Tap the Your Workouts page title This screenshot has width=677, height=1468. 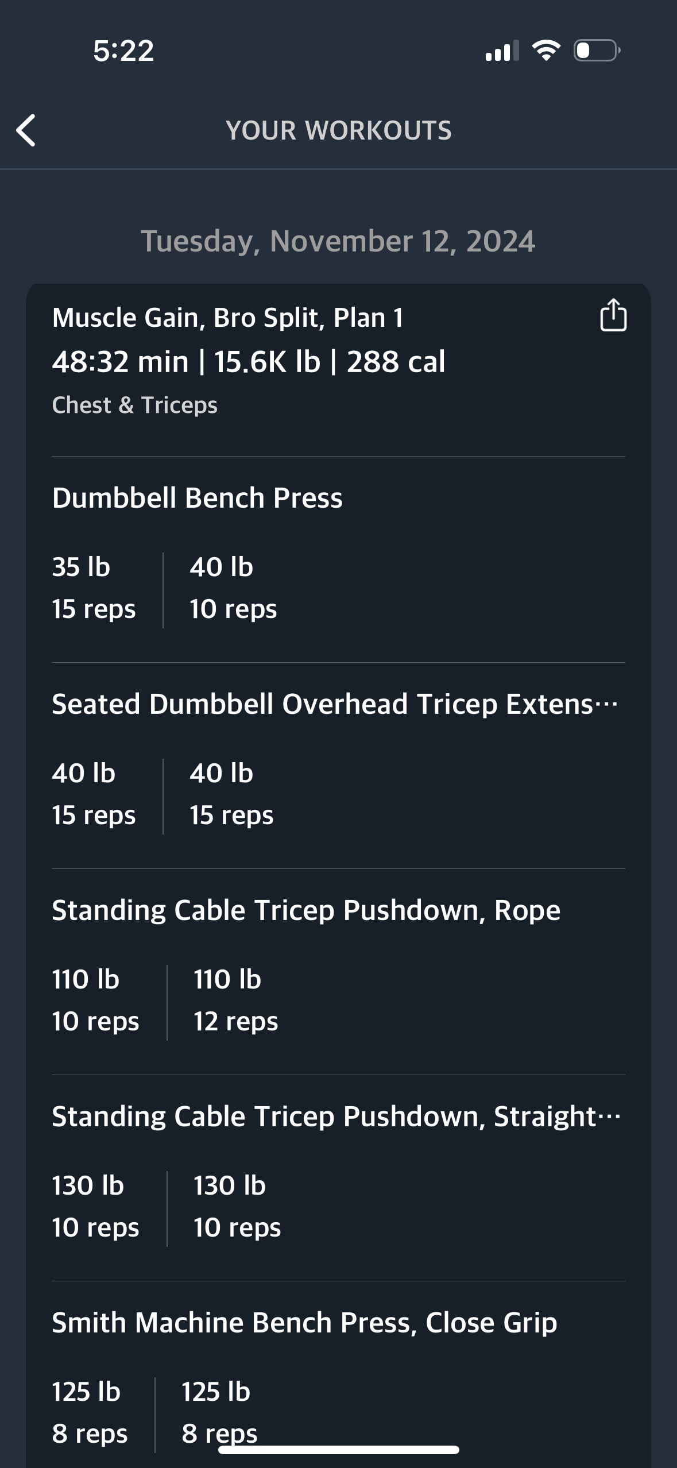(339, 130)
